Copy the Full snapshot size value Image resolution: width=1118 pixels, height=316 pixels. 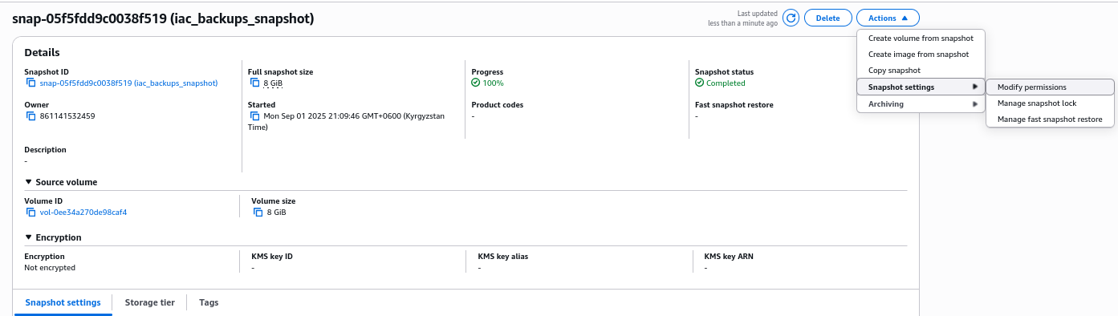pos(255,83)
